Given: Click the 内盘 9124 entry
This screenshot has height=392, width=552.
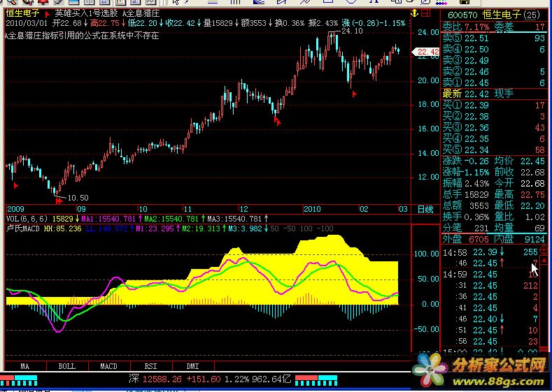Looking at the screenshot, I should [520, 240].
